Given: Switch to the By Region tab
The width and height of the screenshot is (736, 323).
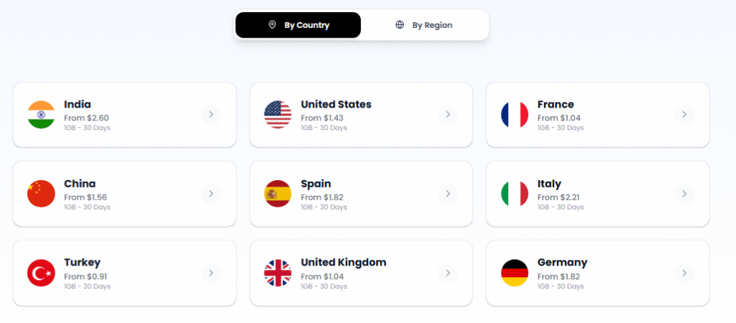Looking at the screenshot, I should pyautogui.click(x=424, y=25).
